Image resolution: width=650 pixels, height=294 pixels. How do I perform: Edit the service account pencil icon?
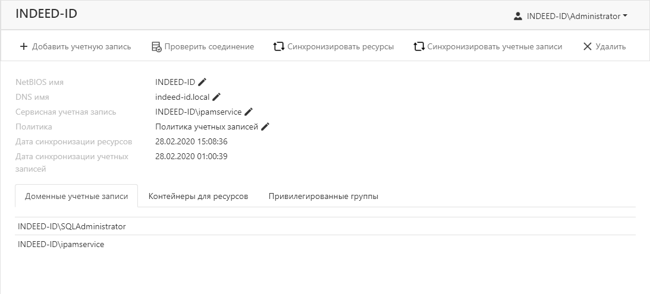click(249, 112)
